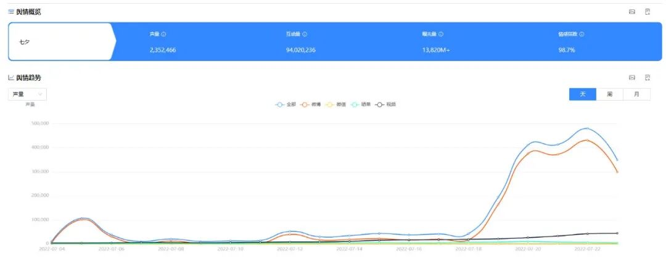The height and width of the screenshot is (258, 666).
Task: Switch trend view to 周 (week)
Action: point(609,94)
